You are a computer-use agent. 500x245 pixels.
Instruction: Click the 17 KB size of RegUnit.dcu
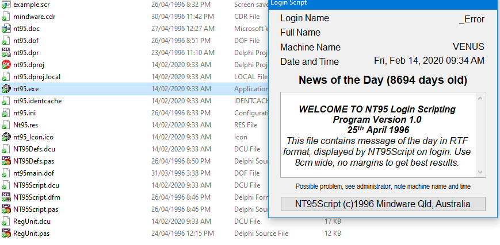(x=333, y=221)
